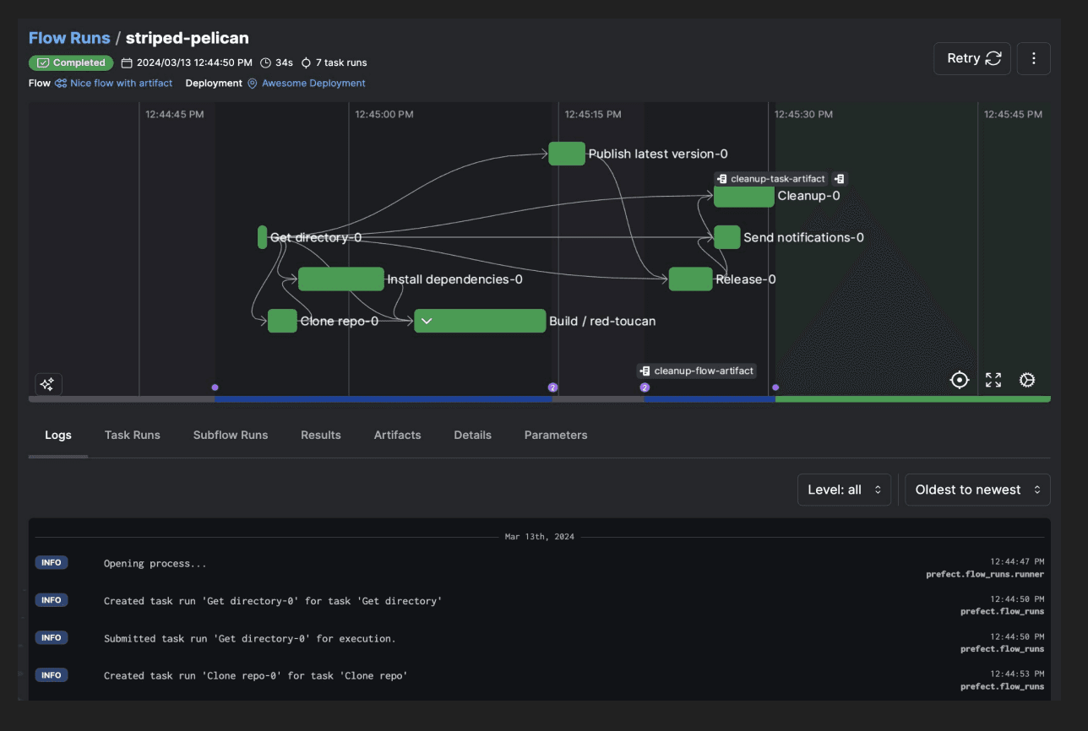Image resolution: width=1088 pixels, height=731 pixels.
Task: Open the Parameters tab
Action: click(x=555, y=435)
